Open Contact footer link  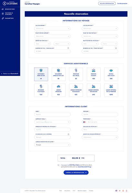click(91, 191)
